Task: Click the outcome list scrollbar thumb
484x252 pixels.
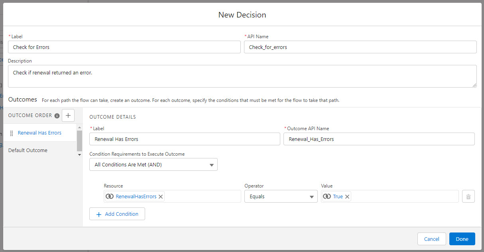Action: pos(79,139)
